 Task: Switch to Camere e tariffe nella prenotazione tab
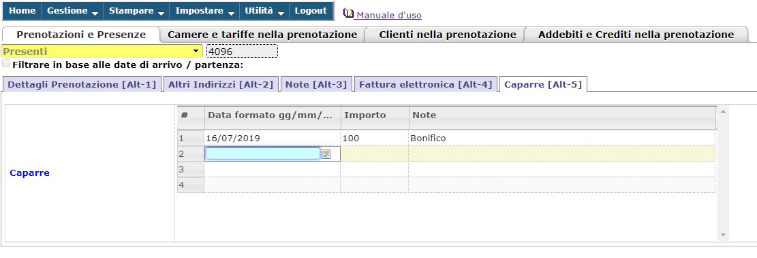[262, 35]
